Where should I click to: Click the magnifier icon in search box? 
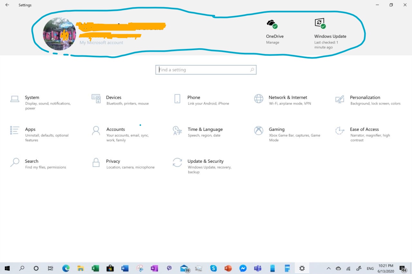click(252, 70)
